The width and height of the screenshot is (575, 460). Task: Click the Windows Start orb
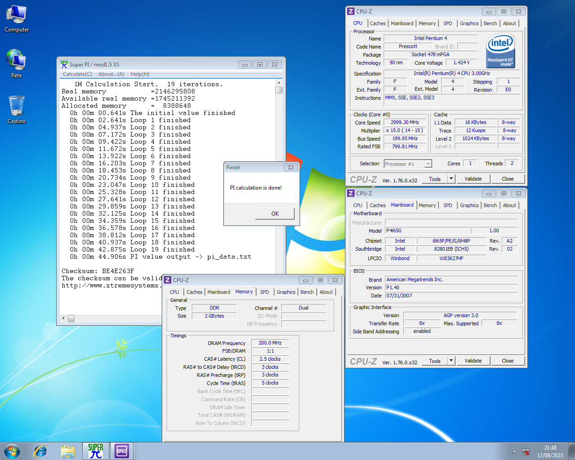point(12,451)
